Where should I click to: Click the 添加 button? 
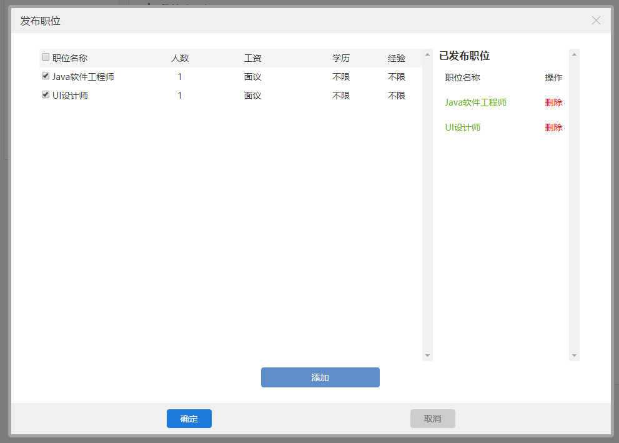tap(320, 377)
